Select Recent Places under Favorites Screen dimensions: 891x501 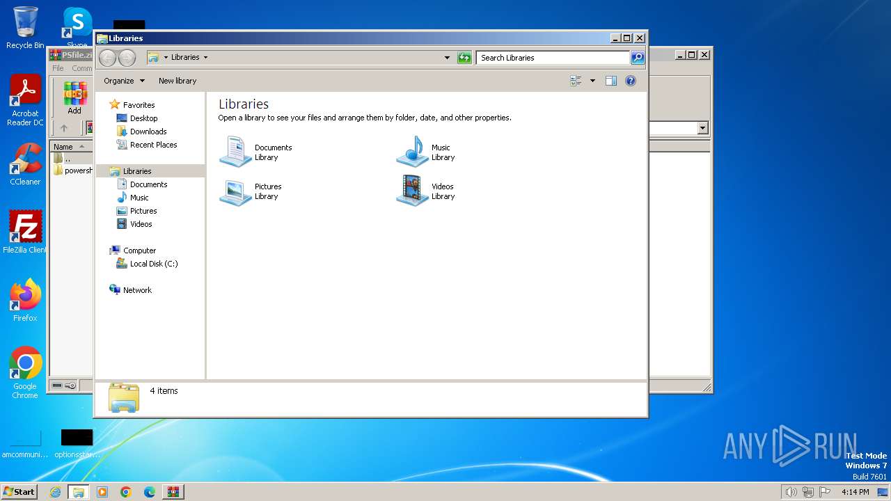click(x=153, y=145)
